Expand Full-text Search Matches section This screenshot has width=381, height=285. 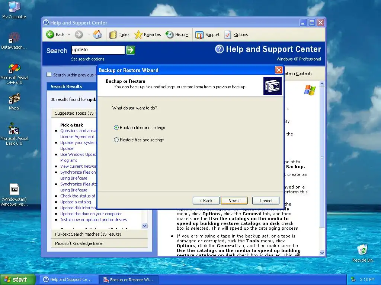[x=99, y=234]
